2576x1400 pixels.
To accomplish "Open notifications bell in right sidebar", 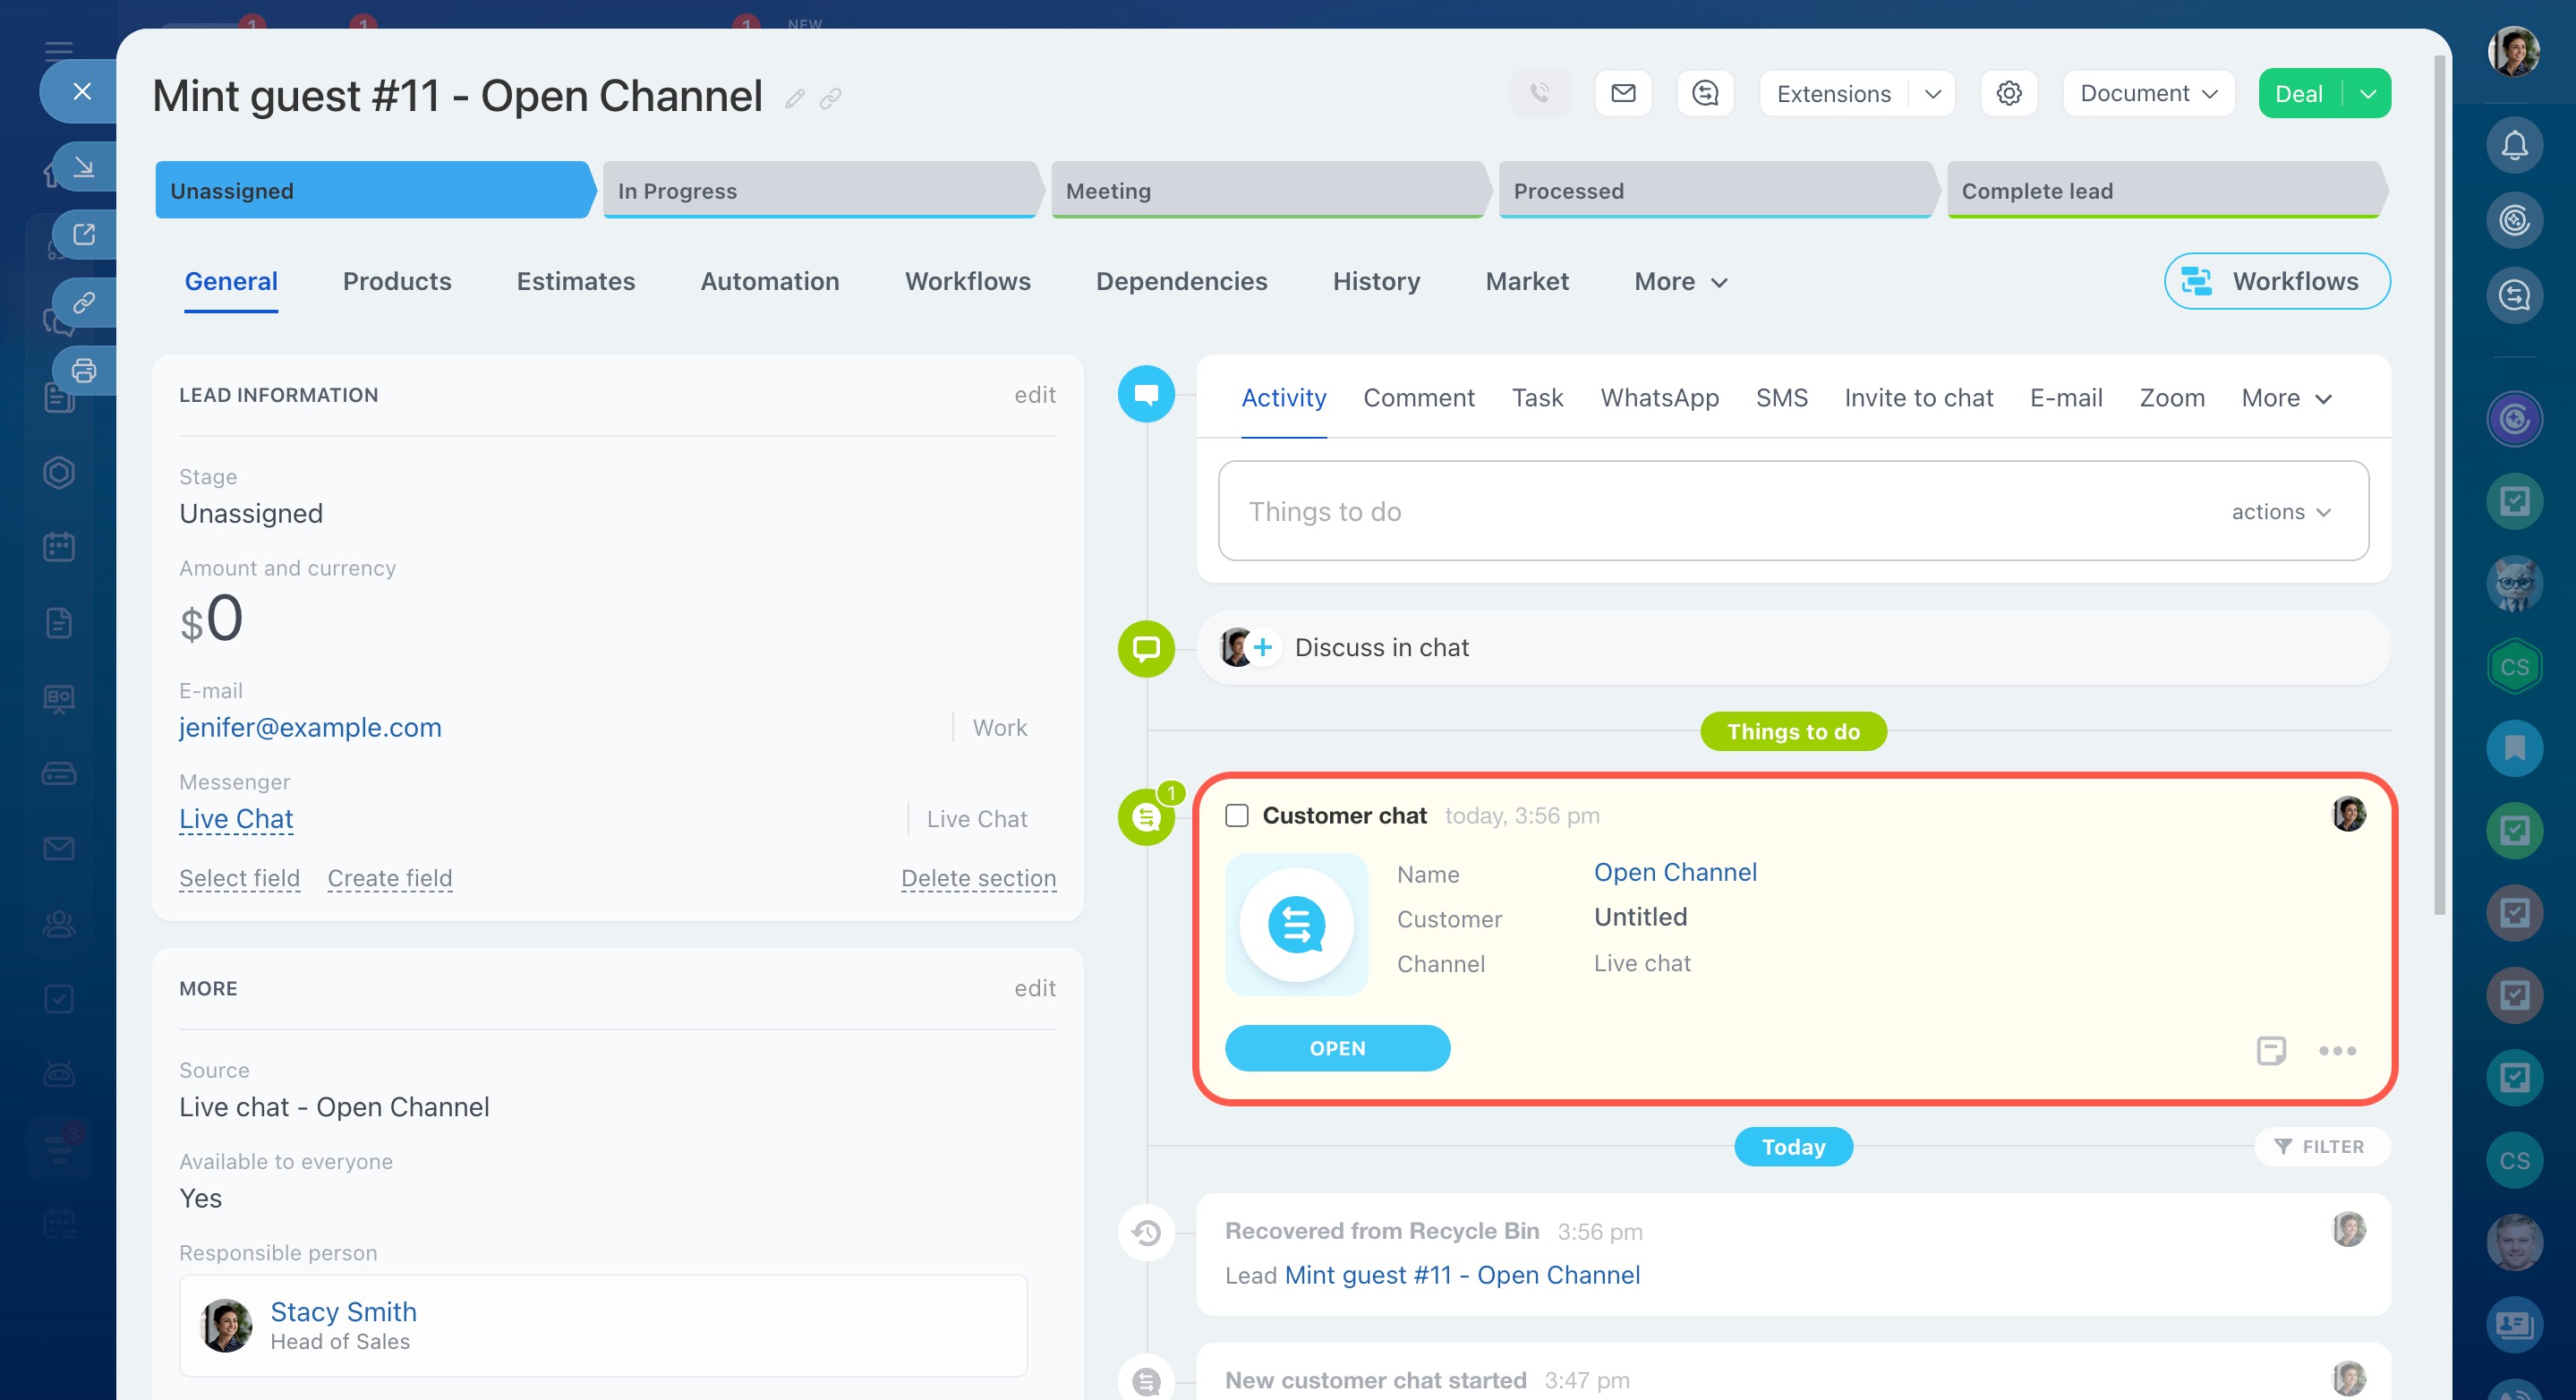I will [2514, 146].
